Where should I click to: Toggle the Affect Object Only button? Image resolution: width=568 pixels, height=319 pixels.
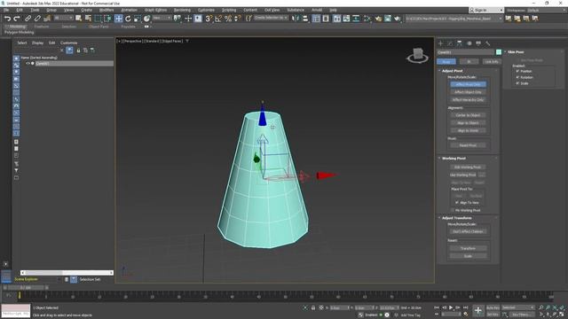click(468, 92)
